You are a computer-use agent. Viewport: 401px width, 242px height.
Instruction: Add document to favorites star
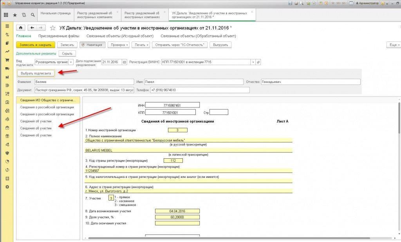[x=53, y=28]
